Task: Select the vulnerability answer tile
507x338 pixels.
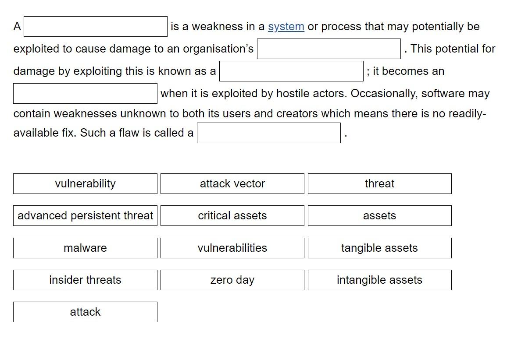Action: (85, 183)
